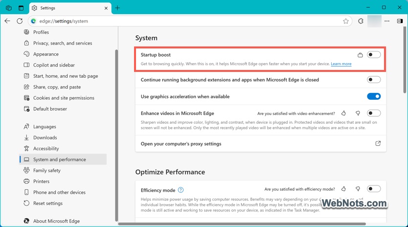Enable continue running background extensions toggle

(374, 80)
